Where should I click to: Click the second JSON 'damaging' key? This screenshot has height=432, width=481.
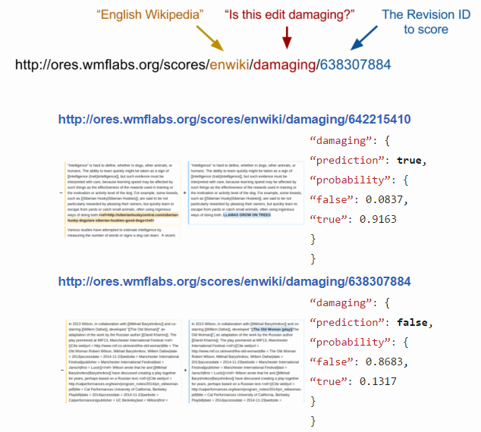pos(341,303)
